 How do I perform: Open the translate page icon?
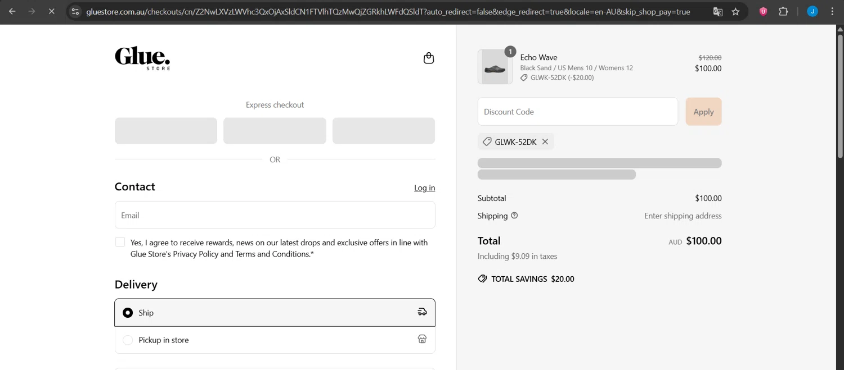(x=717, y=11)
